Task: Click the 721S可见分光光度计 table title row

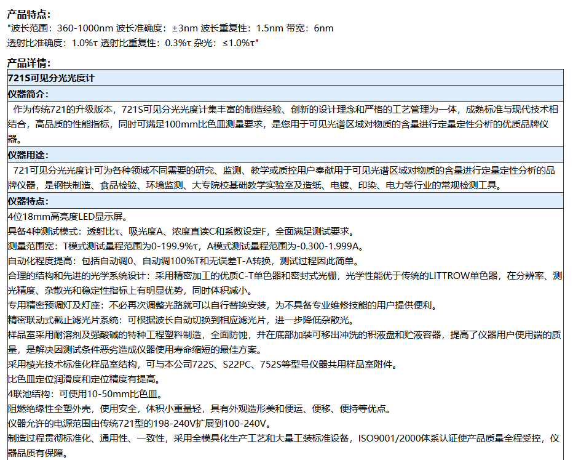Action: (50, 78)
